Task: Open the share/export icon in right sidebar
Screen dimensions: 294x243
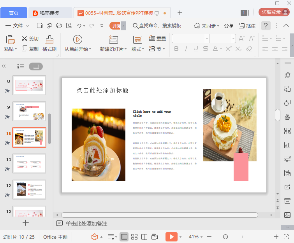Action: (x=287, y=187)
